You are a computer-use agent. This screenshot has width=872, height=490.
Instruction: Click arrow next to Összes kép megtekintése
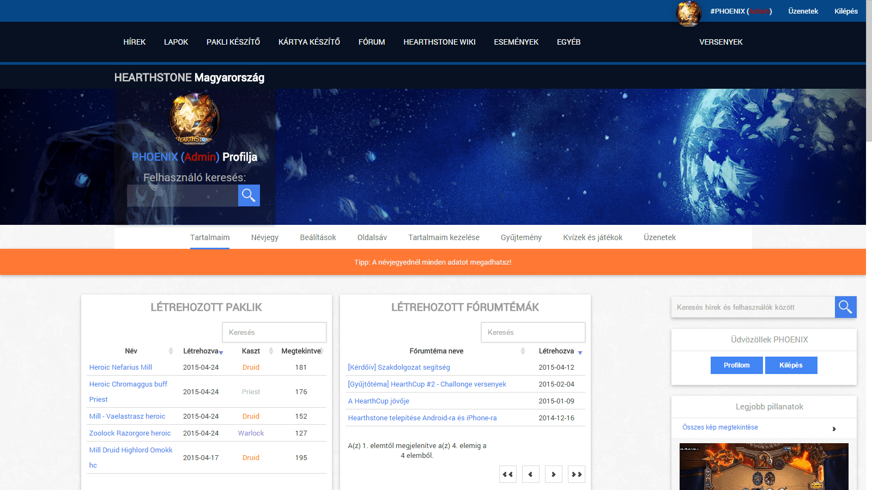834,429
